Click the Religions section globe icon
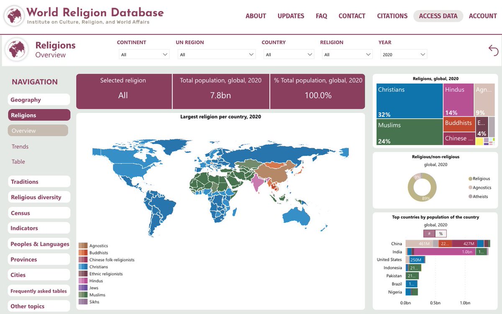 [17, 49]
